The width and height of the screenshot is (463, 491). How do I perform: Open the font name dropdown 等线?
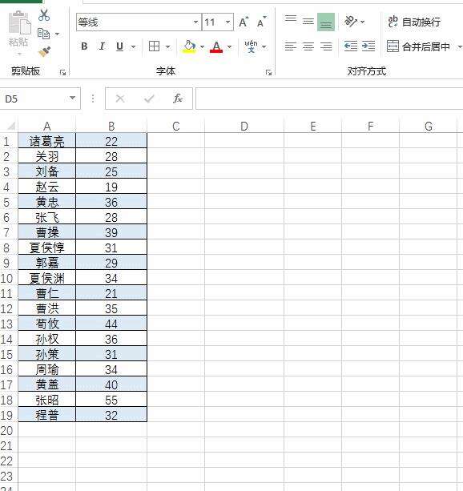195,22
